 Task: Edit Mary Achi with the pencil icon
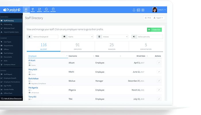159,72
